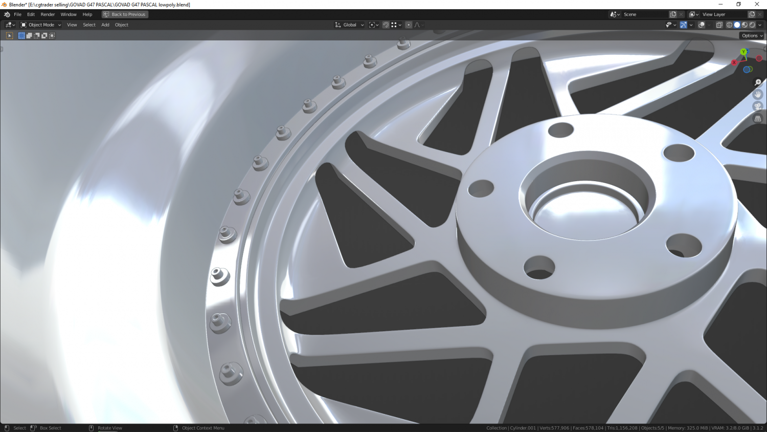Click 'Faces:578,104' in status bar
This screenshot has width=767, height=432.
pyautogui.click(x=588, y=428)
